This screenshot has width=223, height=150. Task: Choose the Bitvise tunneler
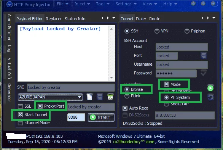tap(127, 89)
